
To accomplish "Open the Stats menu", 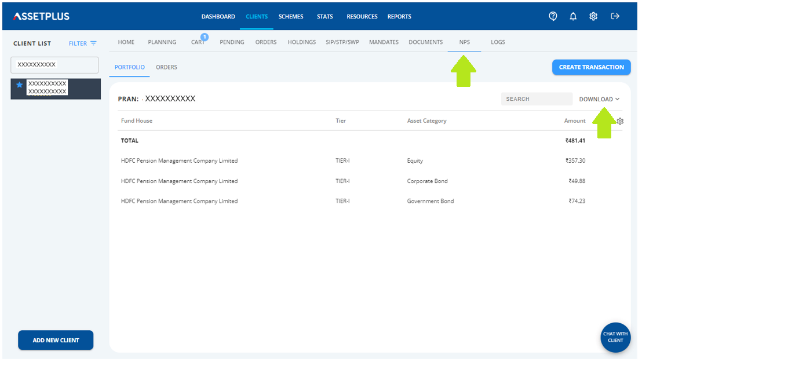I will coord(325,17).
